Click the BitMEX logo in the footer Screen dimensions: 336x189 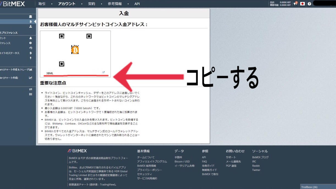[x=77, y=151]
